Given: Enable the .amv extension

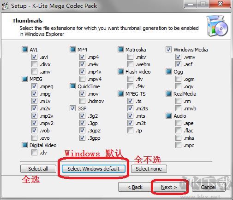Looking at the screenshot, I should [34, 72].
